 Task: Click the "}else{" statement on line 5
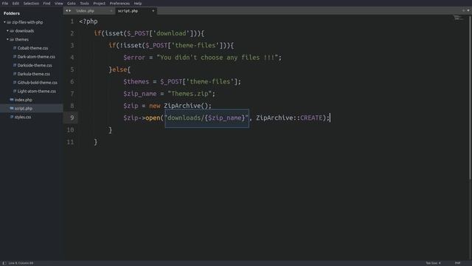point(119,69)
